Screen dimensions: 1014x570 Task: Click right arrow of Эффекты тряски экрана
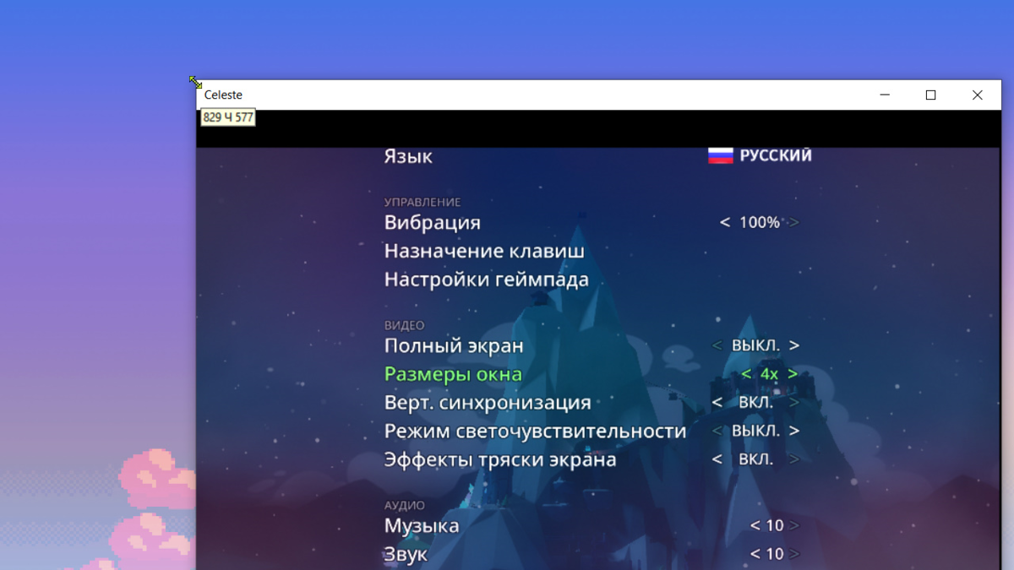pos(793,459)
